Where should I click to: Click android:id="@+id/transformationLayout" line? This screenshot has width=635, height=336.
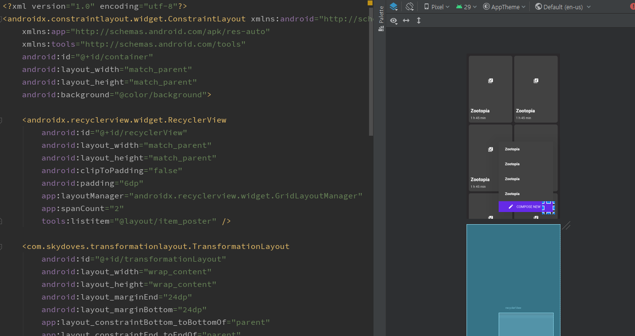[134, 259]
